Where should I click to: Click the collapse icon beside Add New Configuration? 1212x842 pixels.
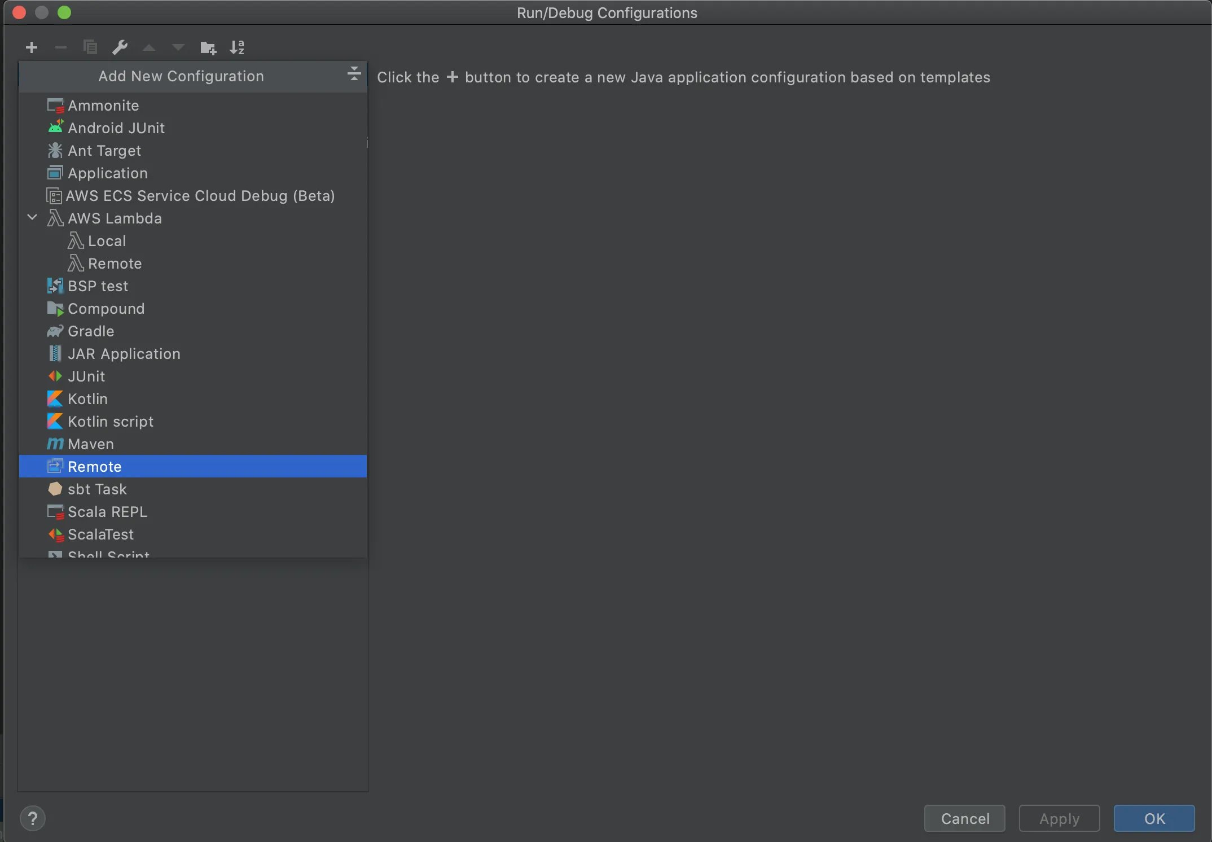click(354, 74)
